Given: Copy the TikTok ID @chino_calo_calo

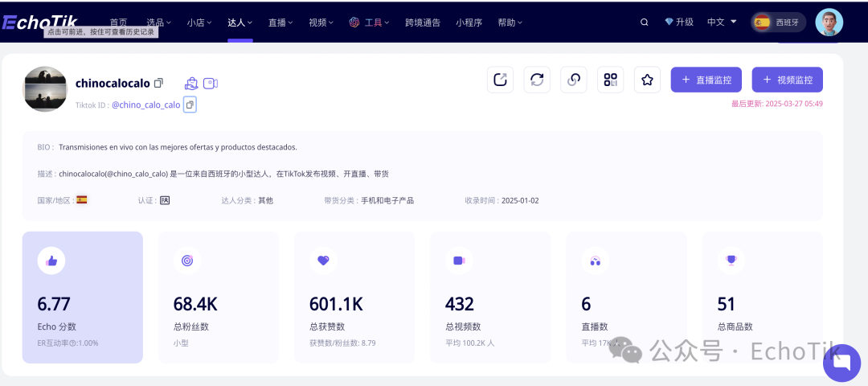Looking at the screenshot, I should (190, 105).
